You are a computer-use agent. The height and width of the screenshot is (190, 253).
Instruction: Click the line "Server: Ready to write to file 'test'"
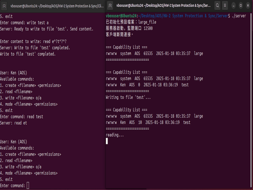(47, 29)
